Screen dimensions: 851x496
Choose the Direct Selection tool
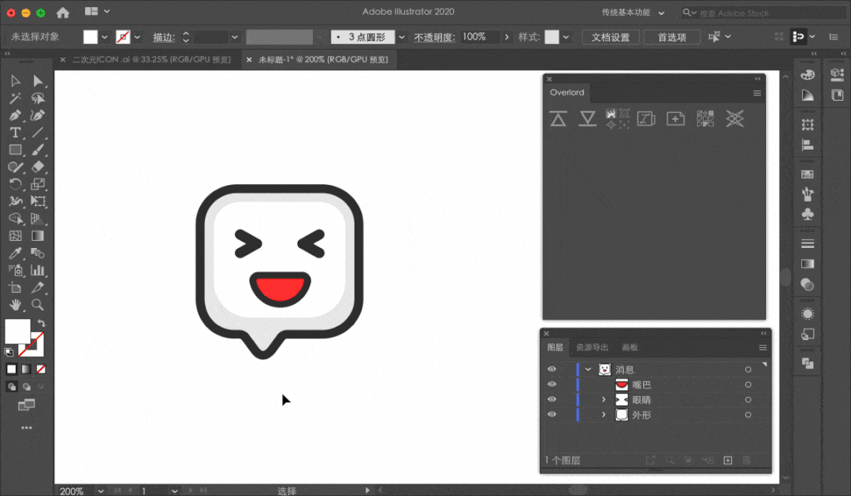[38, 81]
